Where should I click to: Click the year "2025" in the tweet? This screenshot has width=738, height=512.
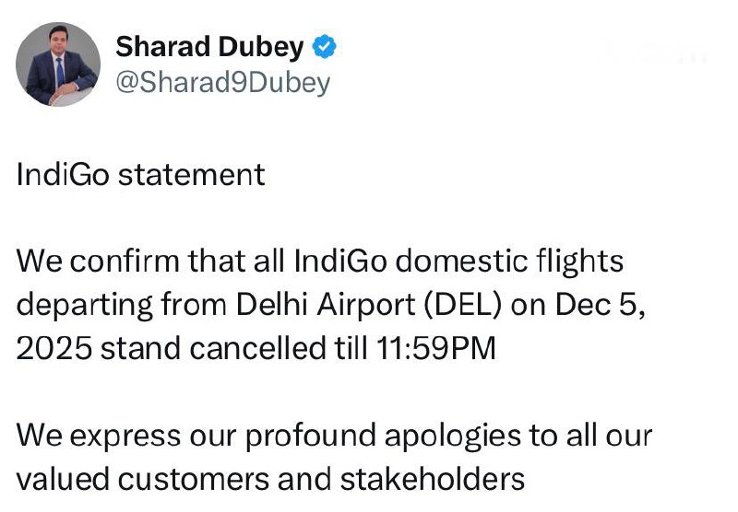(53, 350)
